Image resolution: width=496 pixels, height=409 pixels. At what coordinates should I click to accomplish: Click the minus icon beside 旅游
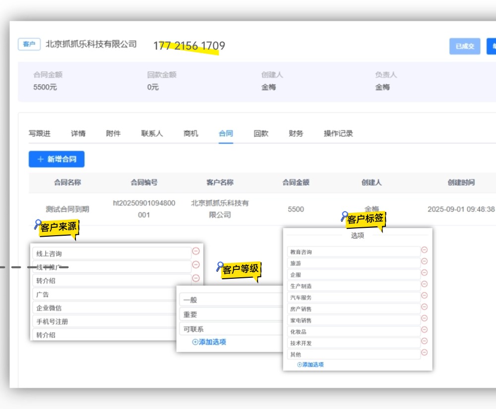coord(424,261)
